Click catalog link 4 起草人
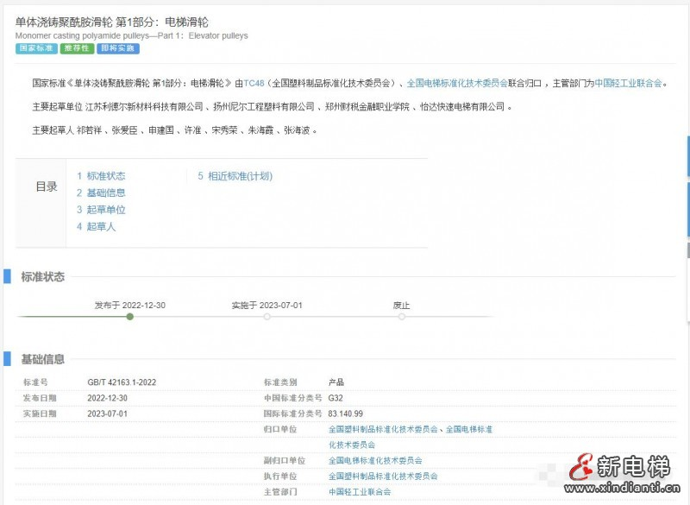The width and height of the screenshot is (690, 505). point(100,227)
